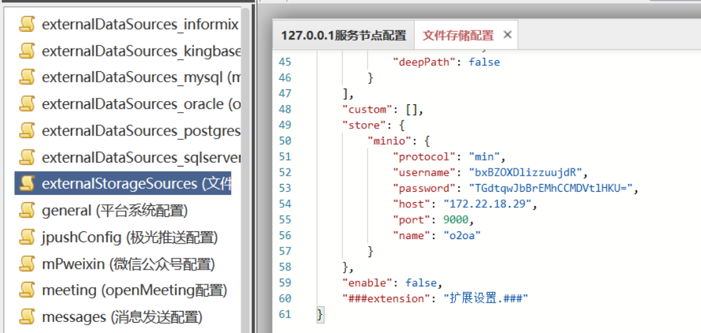The width and height of the screenshot is (701, 333).
Task: Click the "deepPath" key on line 45
Action: (x=424, y=62)
